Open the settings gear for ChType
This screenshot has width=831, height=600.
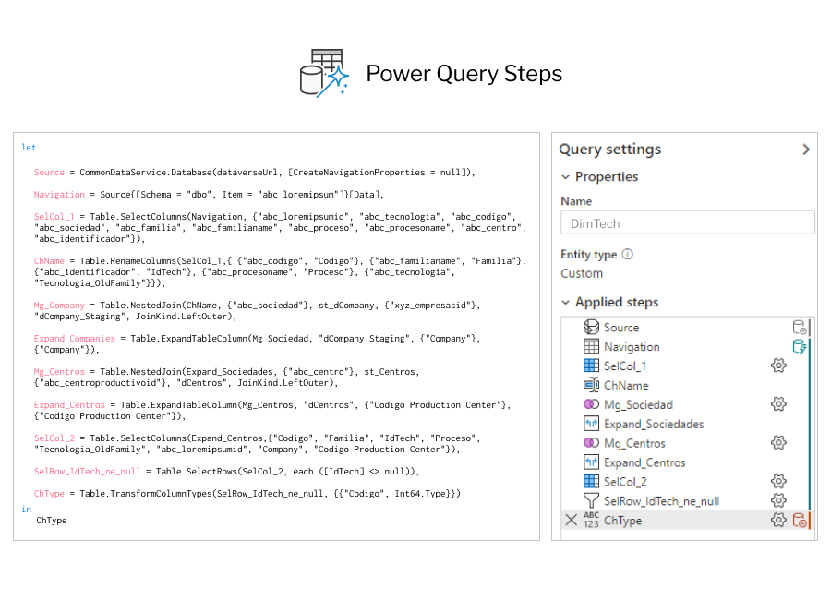tap(777, 520)
